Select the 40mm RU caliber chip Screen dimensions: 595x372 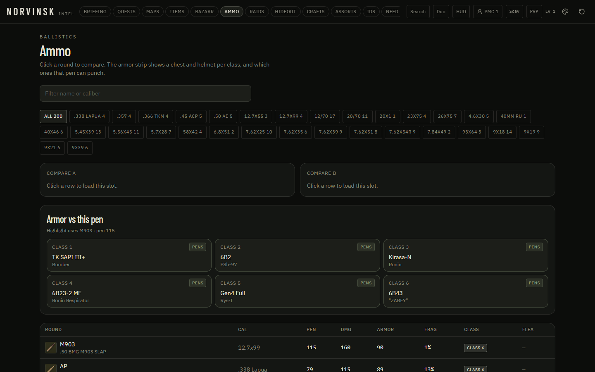pyautogui.click(x=514, y=117)
